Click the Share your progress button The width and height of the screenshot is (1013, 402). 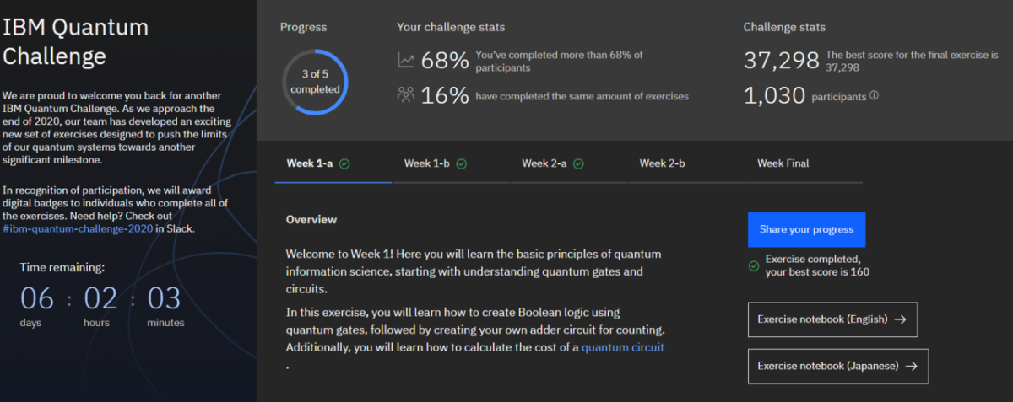click(806, 229)
